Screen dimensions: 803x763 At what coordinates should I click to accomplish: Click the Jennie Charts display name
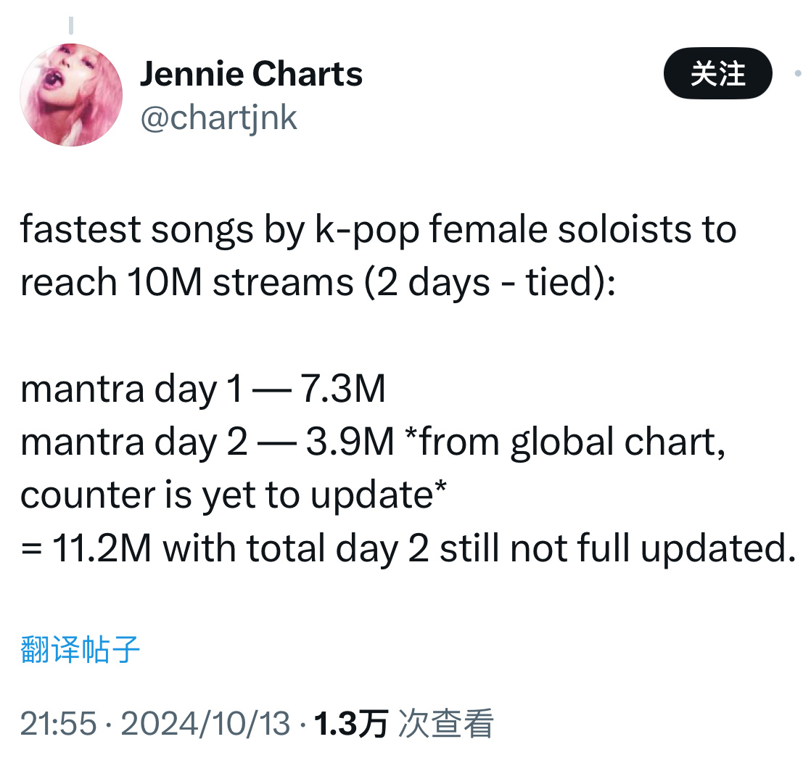(x=251, y=74)
